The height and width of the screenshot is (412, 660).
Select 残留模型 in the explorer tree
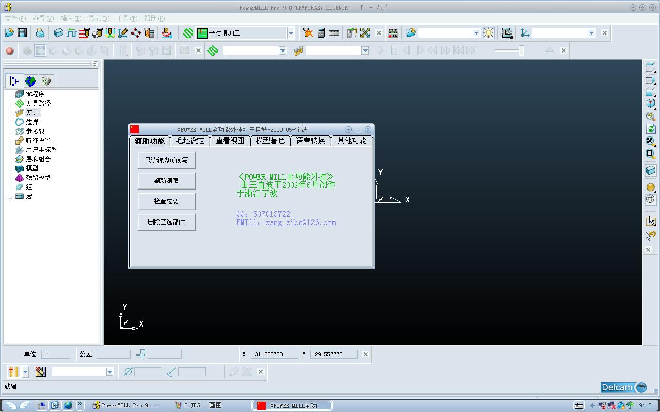(x=38, y=178)
